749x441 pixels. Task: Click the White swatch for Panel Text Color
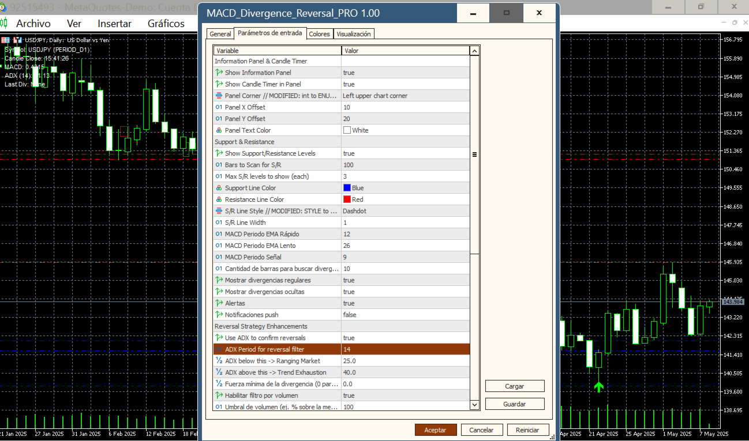coord(347,130)
